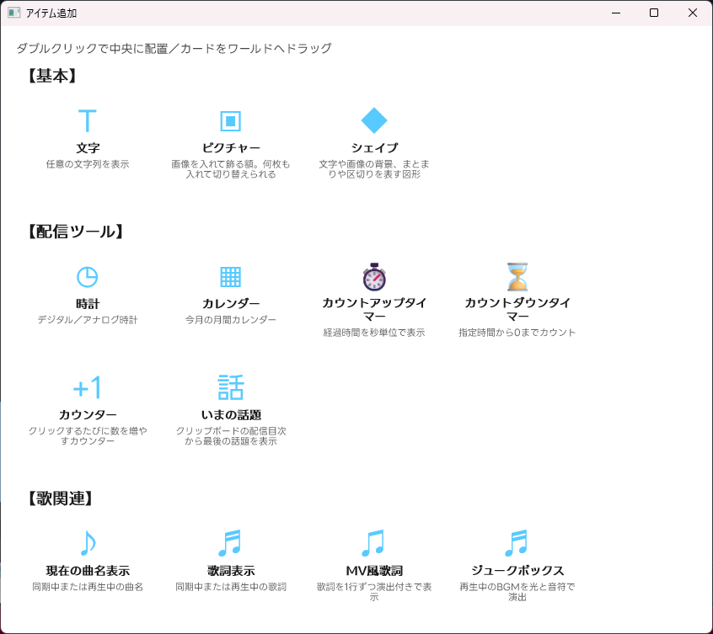Screen dimensions: 713x634
Task: Select the 時計 clock icon
Action: tap(88, 277)
